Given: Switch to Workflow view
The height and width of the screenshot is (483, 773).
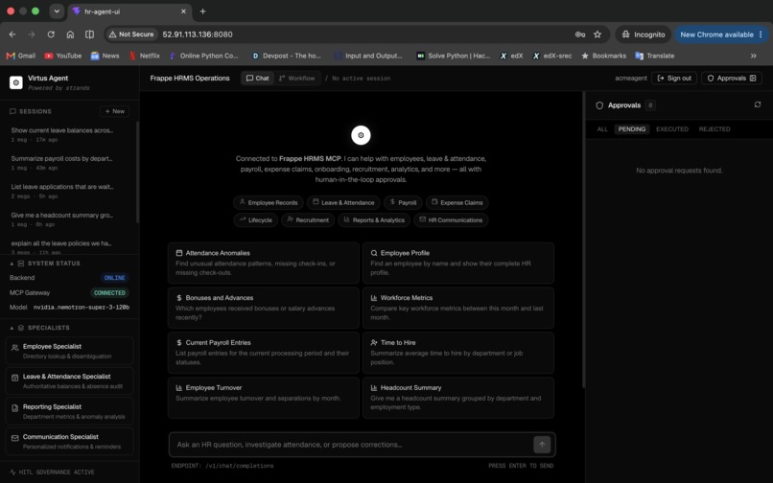Looking at the screenshot, I should (x=296, y=78).
